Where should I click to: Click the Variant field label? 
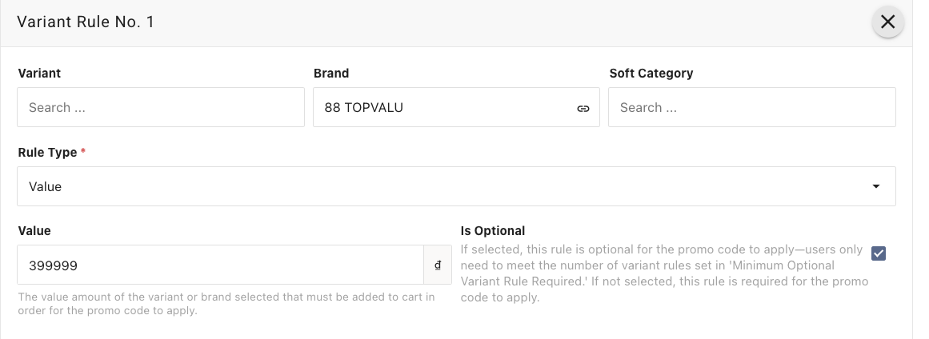pos(39,73)
